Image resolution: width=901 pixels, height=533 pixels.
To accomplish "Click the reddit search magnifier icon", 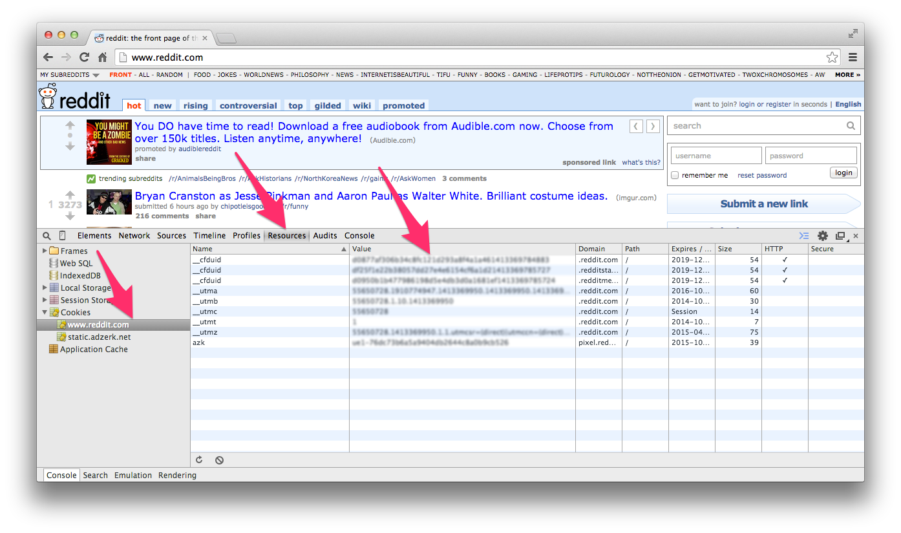I will point(851,126).
